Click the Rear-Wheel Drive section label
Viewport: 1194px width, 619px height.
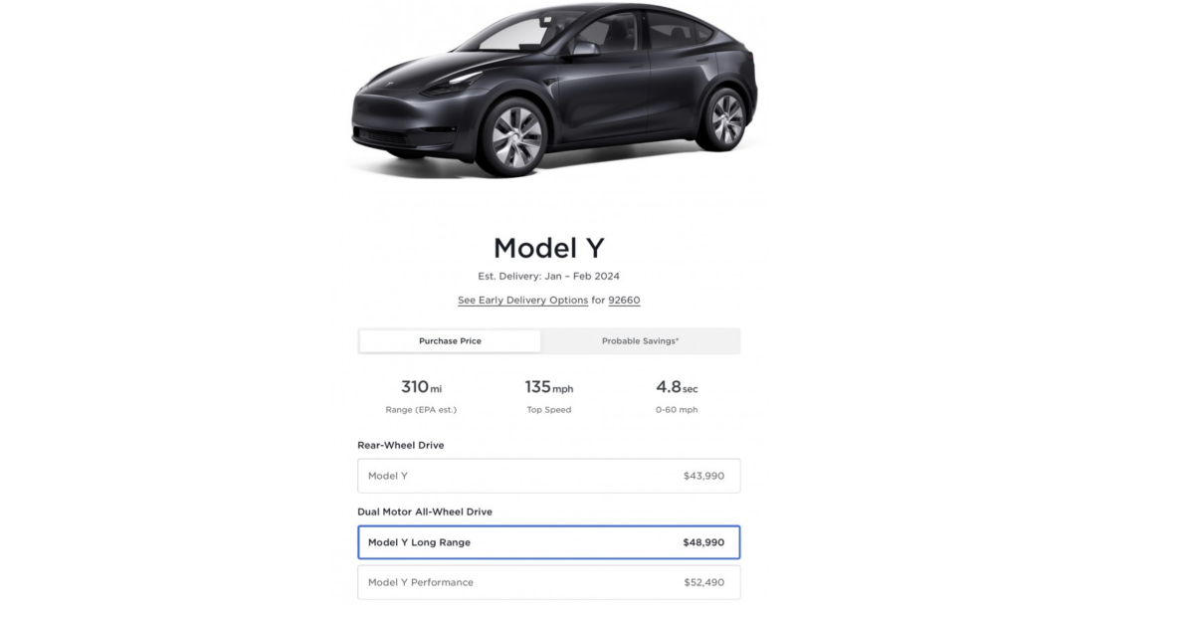tap(401, 445)
